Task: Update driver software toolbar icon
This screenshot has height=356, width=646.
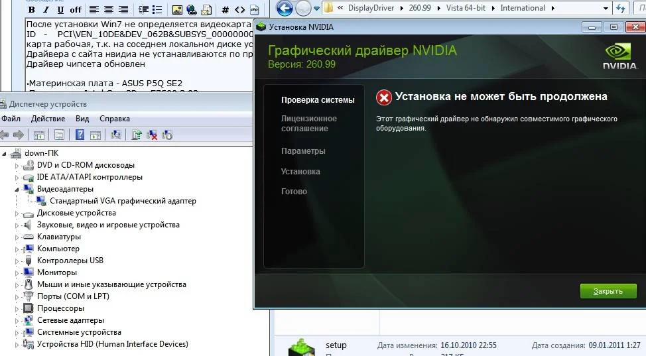Action: (137, 135)
